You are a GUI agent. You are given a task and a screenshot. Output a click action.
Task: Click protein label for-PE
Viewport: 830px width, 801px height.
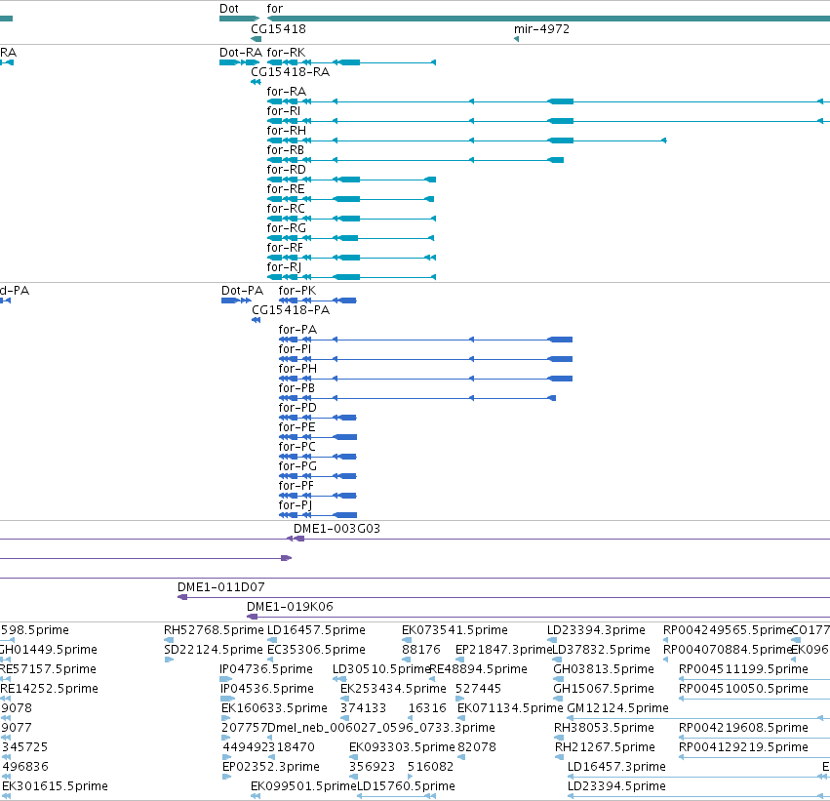tap(296, 427)
